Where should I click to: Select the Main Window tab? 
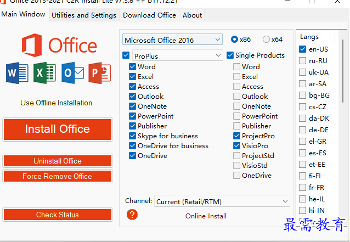tap(23, 14)
